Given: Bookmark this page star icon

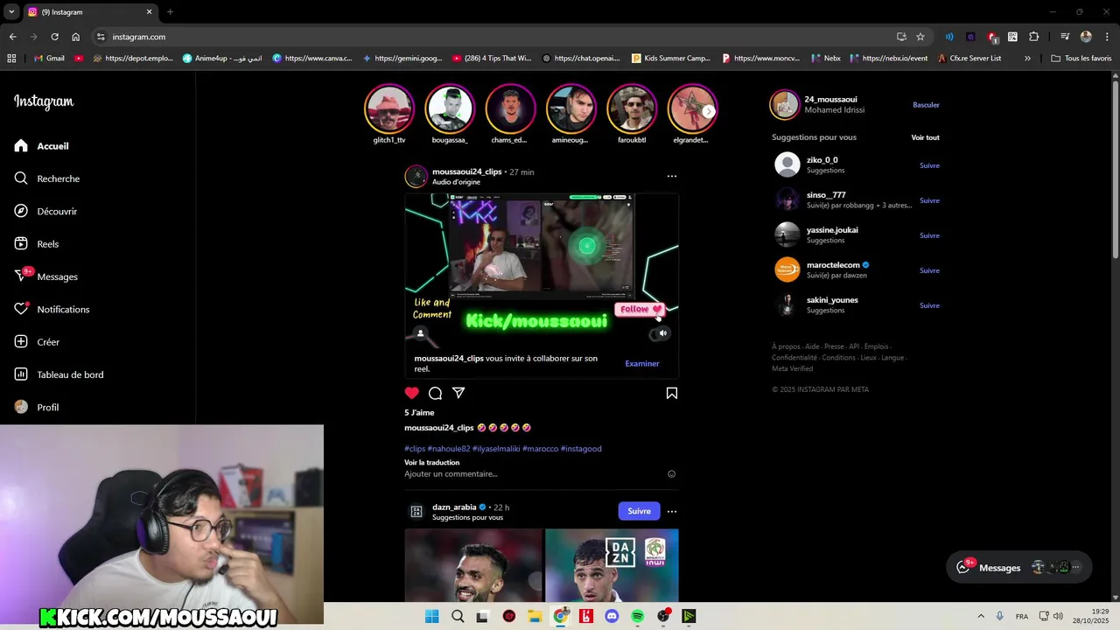Looking at the screenshot, I should click(920, 37).
